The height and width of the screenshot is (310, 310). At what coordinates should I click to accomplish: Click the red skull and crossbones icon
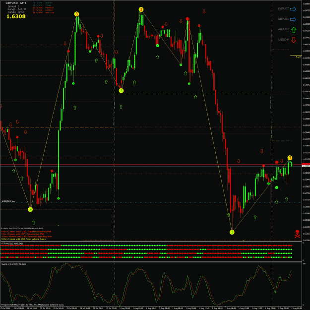pos(297,234)
